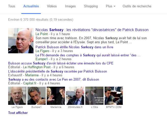Open Le Figaro article about Buisson étrille Sarkozy

[74, 47]
